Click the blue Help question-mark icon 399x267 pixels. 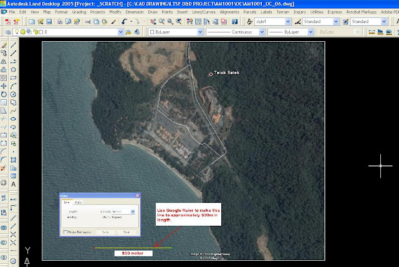[x=234, y=22]
